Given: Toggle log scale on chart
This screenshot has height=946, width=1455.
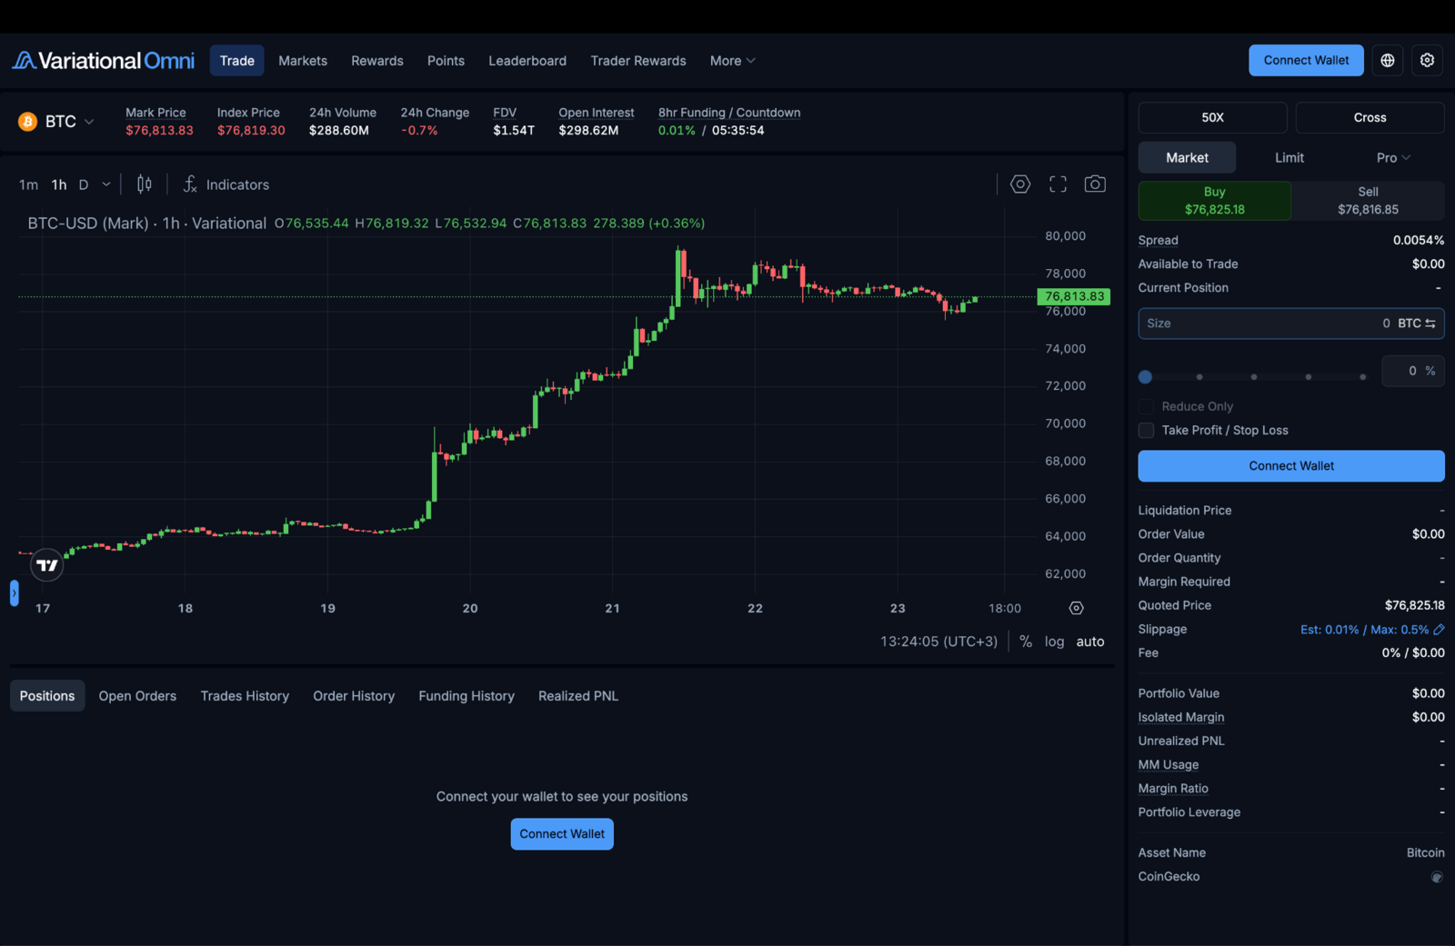Looking at the screenshot, I should click(1054, 642).
